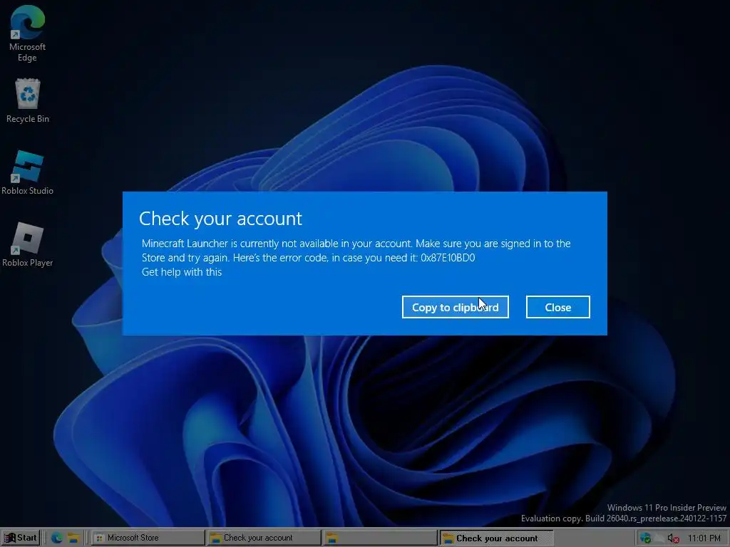Close the Check your account dialog
The width and height of the screenshot is (730, 547).
[557, 307]
